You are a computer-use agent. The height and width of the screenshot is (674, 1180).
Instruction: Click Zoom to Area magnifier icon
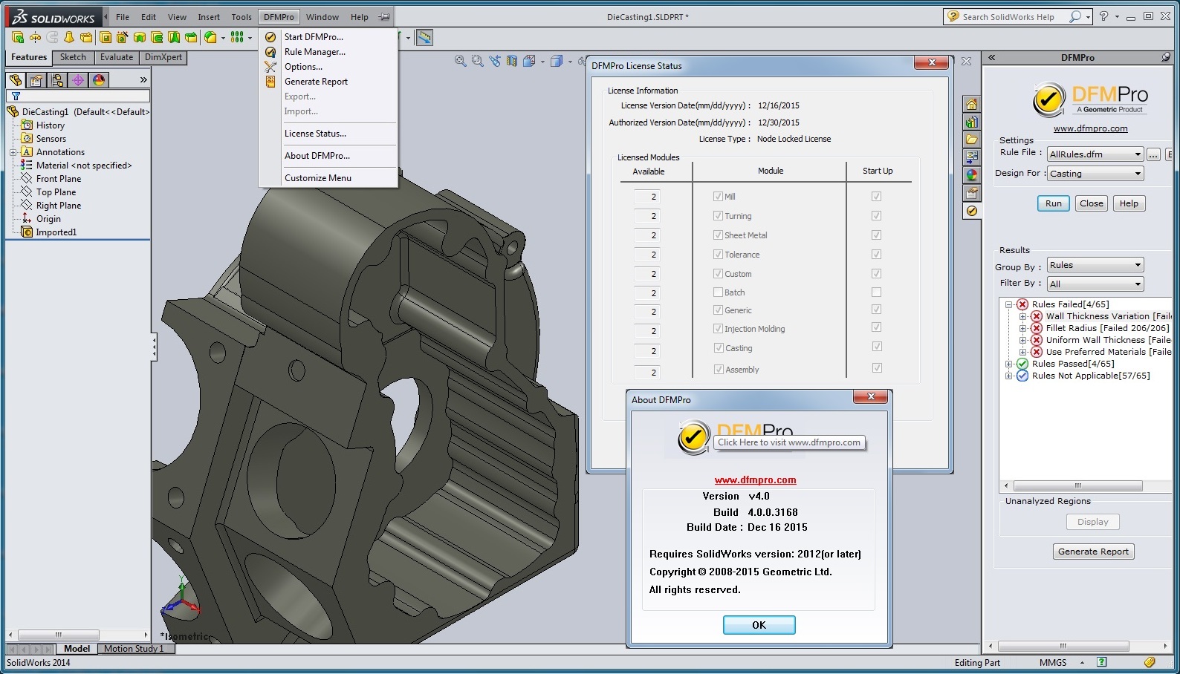(x=478, y=61)
